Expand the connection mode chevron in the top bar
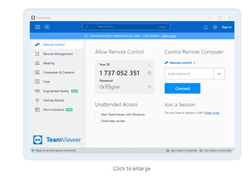The image size is (252, 191). (x=93, y=27)
